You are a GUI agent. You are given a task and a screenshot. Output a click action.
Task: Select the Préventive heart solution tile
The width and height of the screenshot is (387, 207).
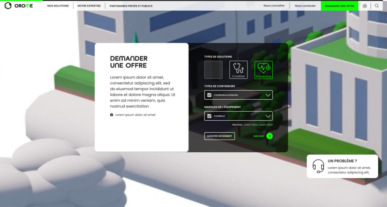(263, 70)
